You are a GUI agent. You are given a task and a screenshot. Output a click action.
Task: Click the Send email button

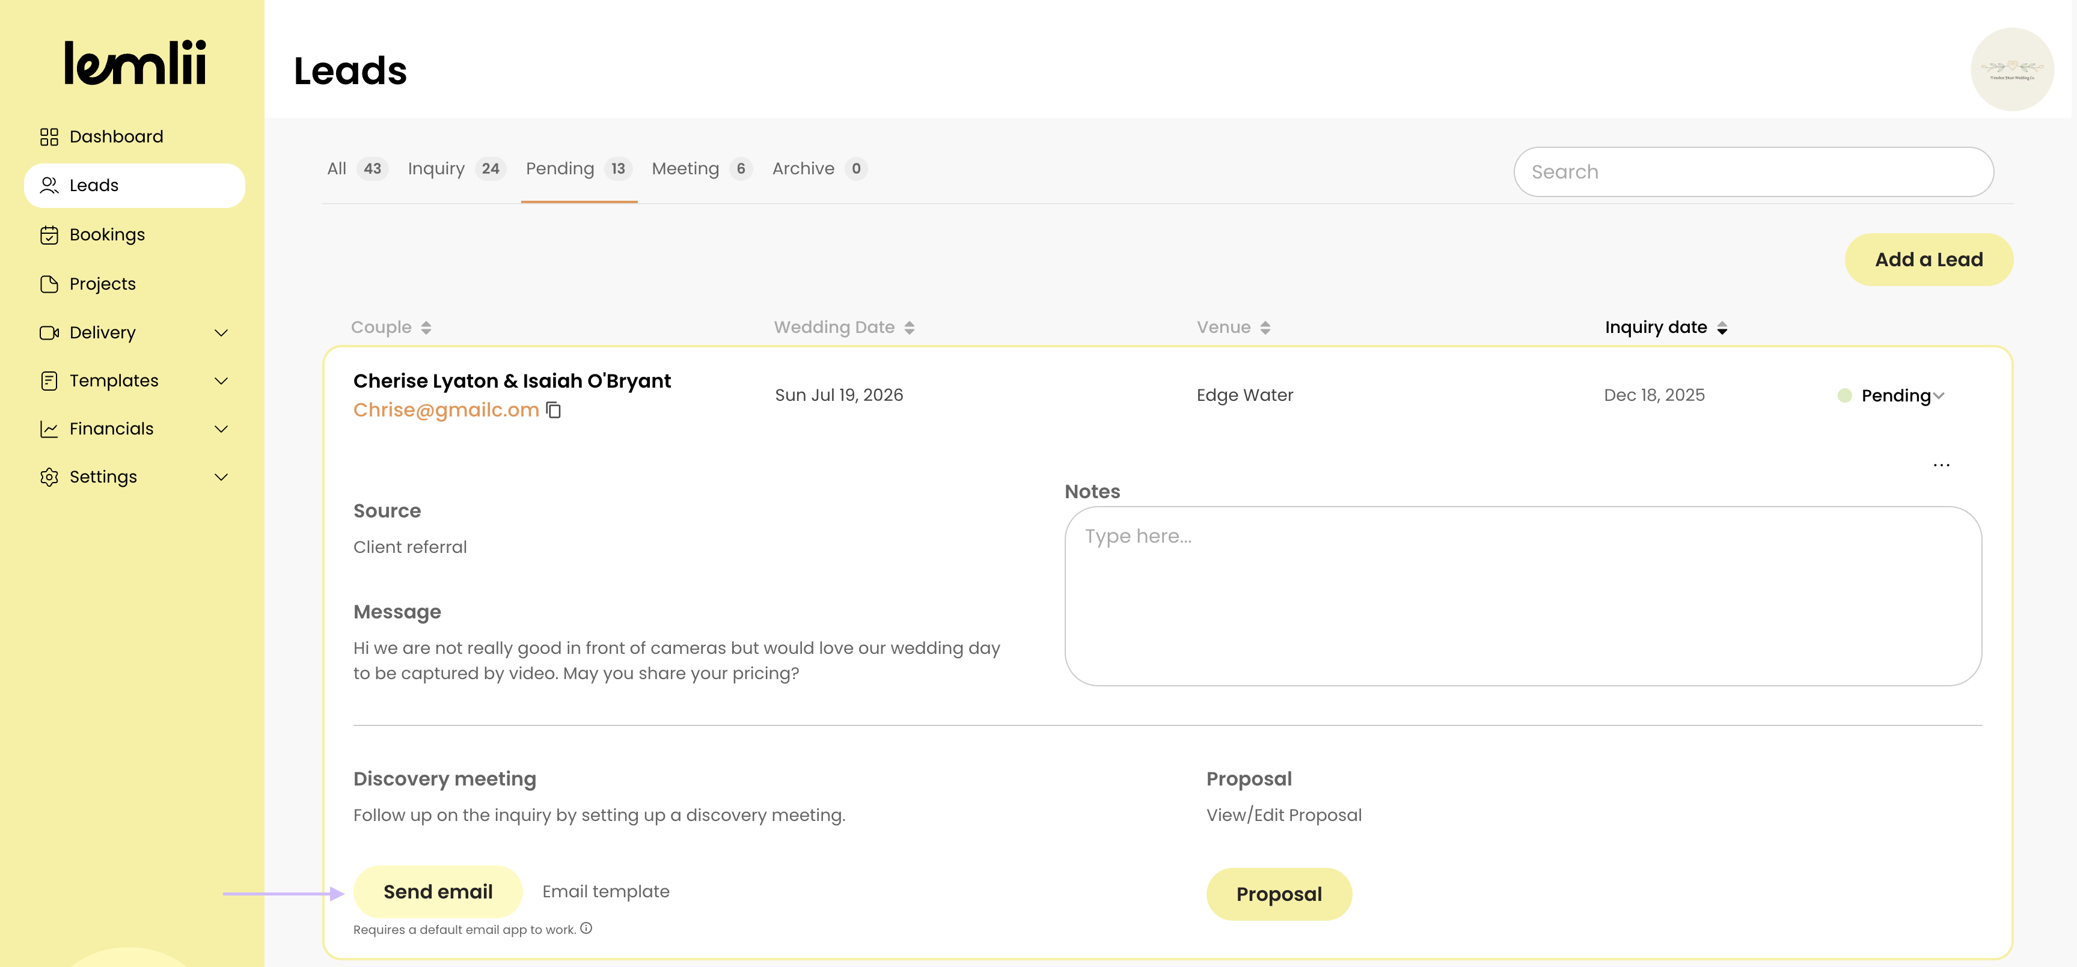438,892
